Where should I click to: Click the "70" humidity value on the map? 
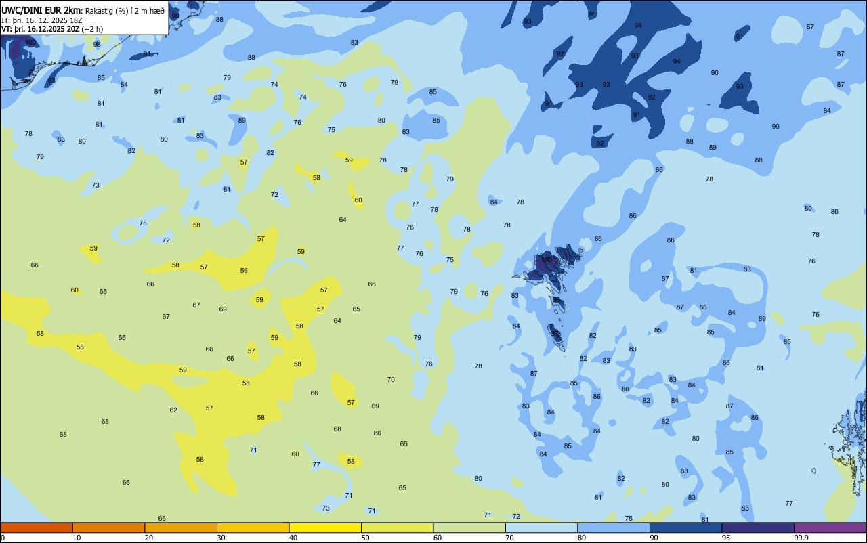click(391, 380)
